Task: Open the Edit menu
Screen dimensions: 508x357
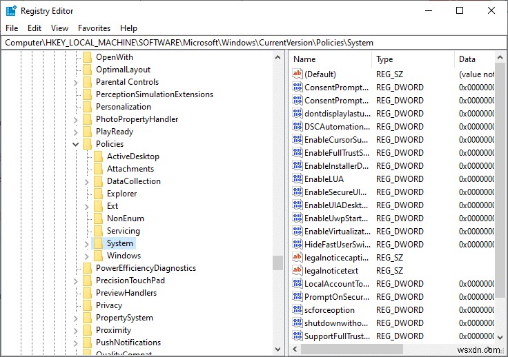Action: [x=35, y=28]
